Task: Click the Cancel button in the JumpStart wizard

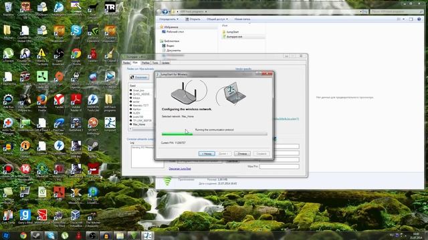Action: pos(242,154)
